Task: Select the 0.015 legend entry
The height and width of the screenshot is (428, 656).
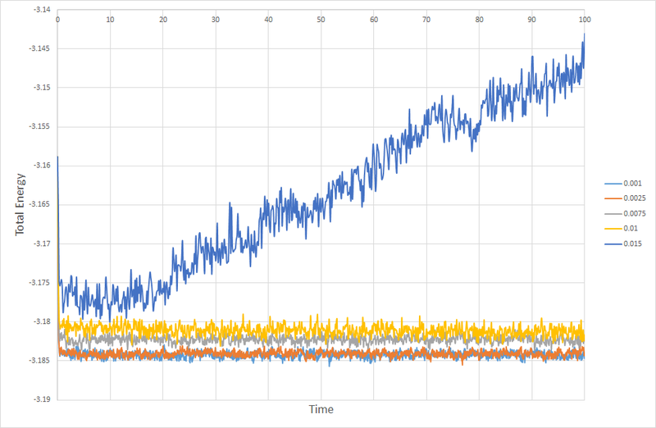Action: point(623,244)
